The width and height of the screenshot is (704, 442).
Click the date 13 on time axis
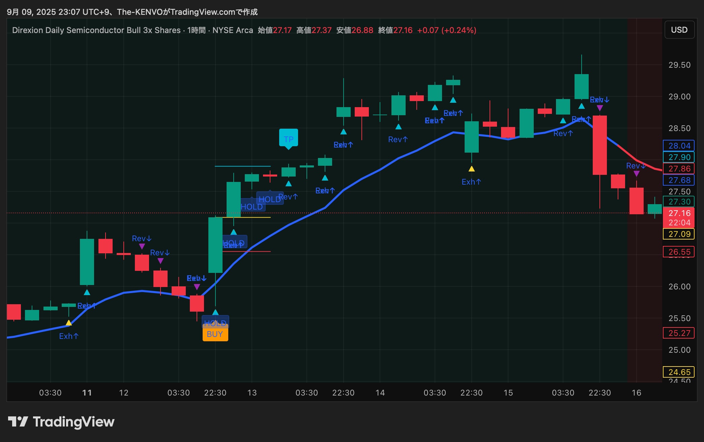point(252,392)
